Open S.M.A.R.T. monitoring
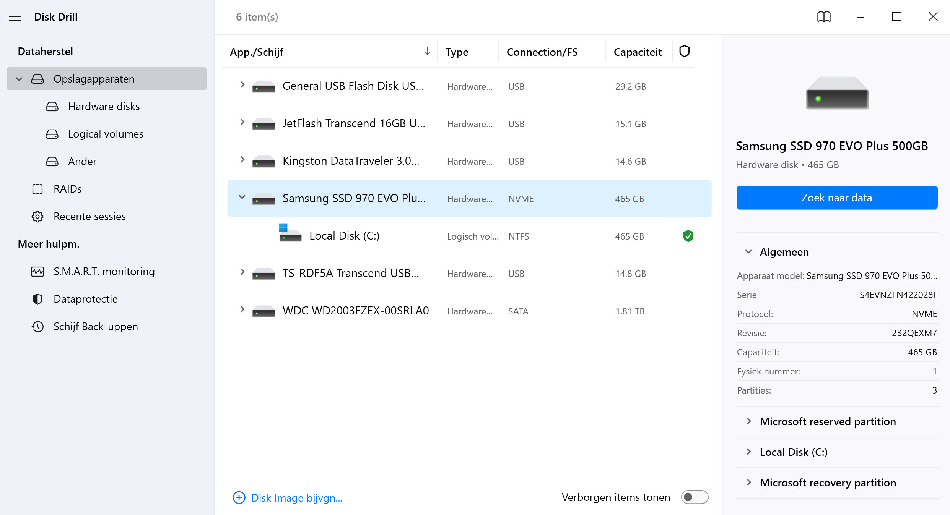Screen dimensions: 950x515 (x=104, y=272)
